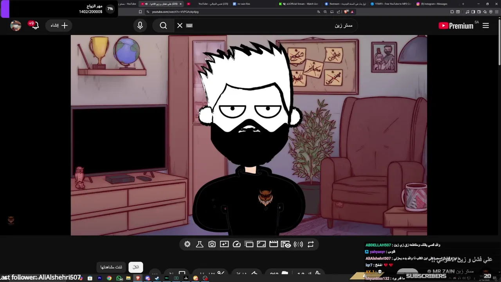The width and height of the screenshot is (501, 282).
Task: Switch to the aLiOfficial Stream tab
Action: point(299,4)
